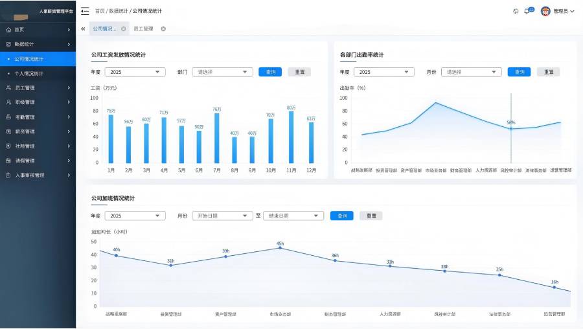Click the admin avatar icon
583x329 pixels.
545,11
